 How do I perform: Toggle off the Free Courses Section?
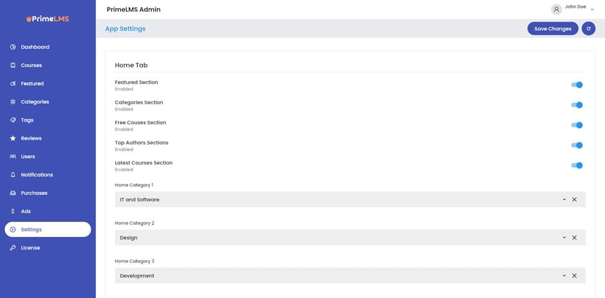(x=577, y=125)
